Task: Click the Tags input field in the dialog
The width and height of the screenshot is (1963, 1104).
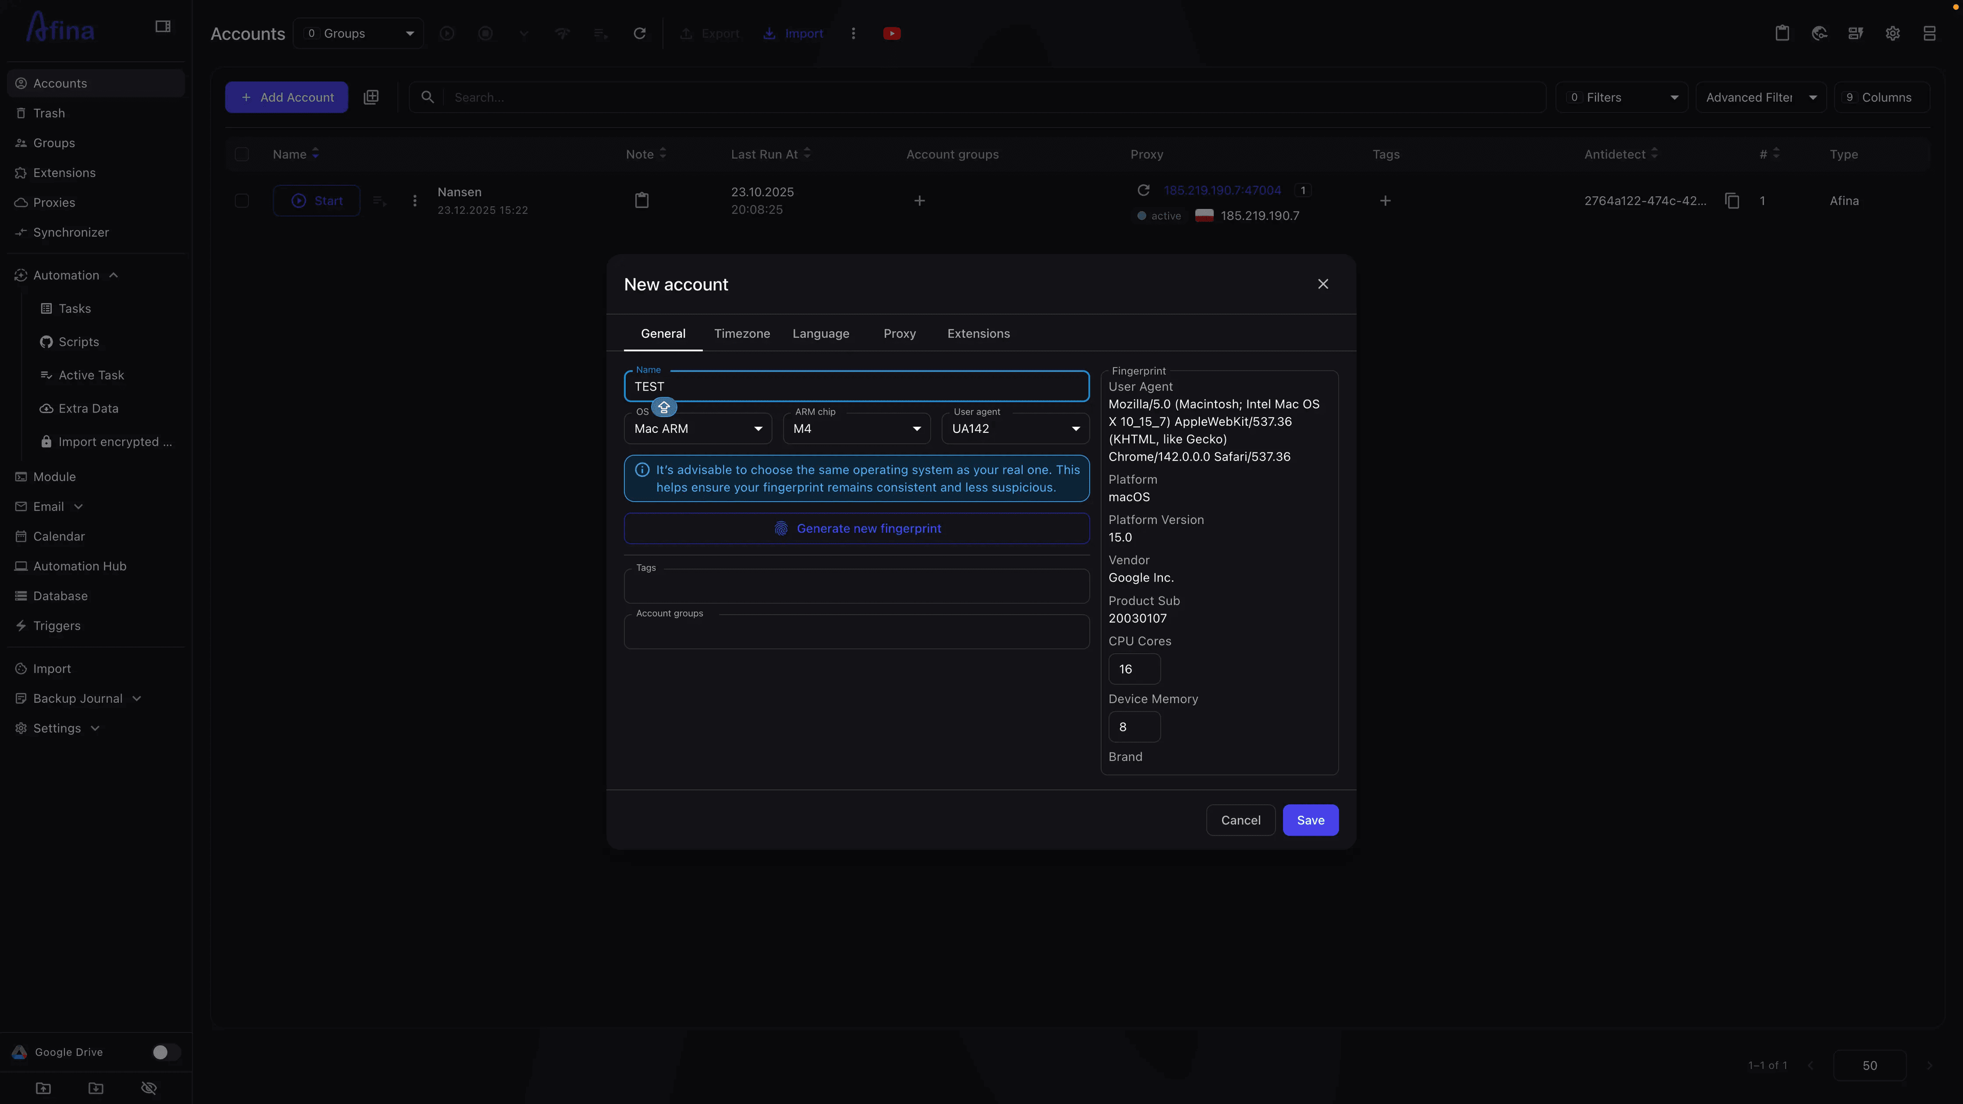Action: [856, 586]
